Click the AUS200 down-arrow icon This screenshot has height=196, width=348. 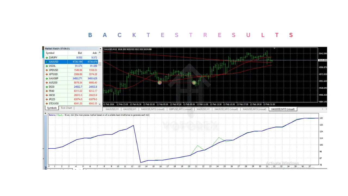coord(47,83)
